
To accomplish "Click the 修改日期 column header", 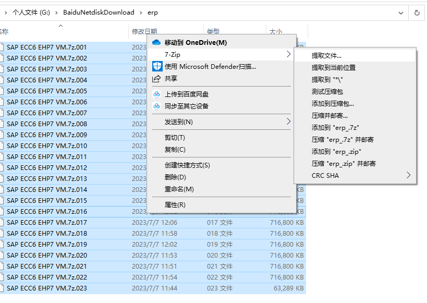I will pyautogui.click(x=144, y=32).
